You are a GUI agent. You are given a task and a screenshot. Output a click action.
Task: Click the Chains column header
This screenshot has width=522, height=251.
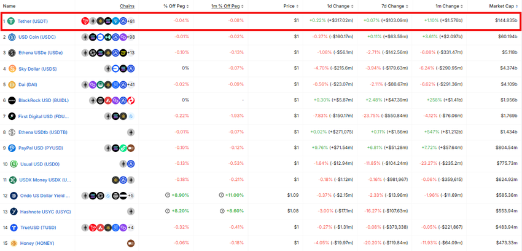coord(128,6)
